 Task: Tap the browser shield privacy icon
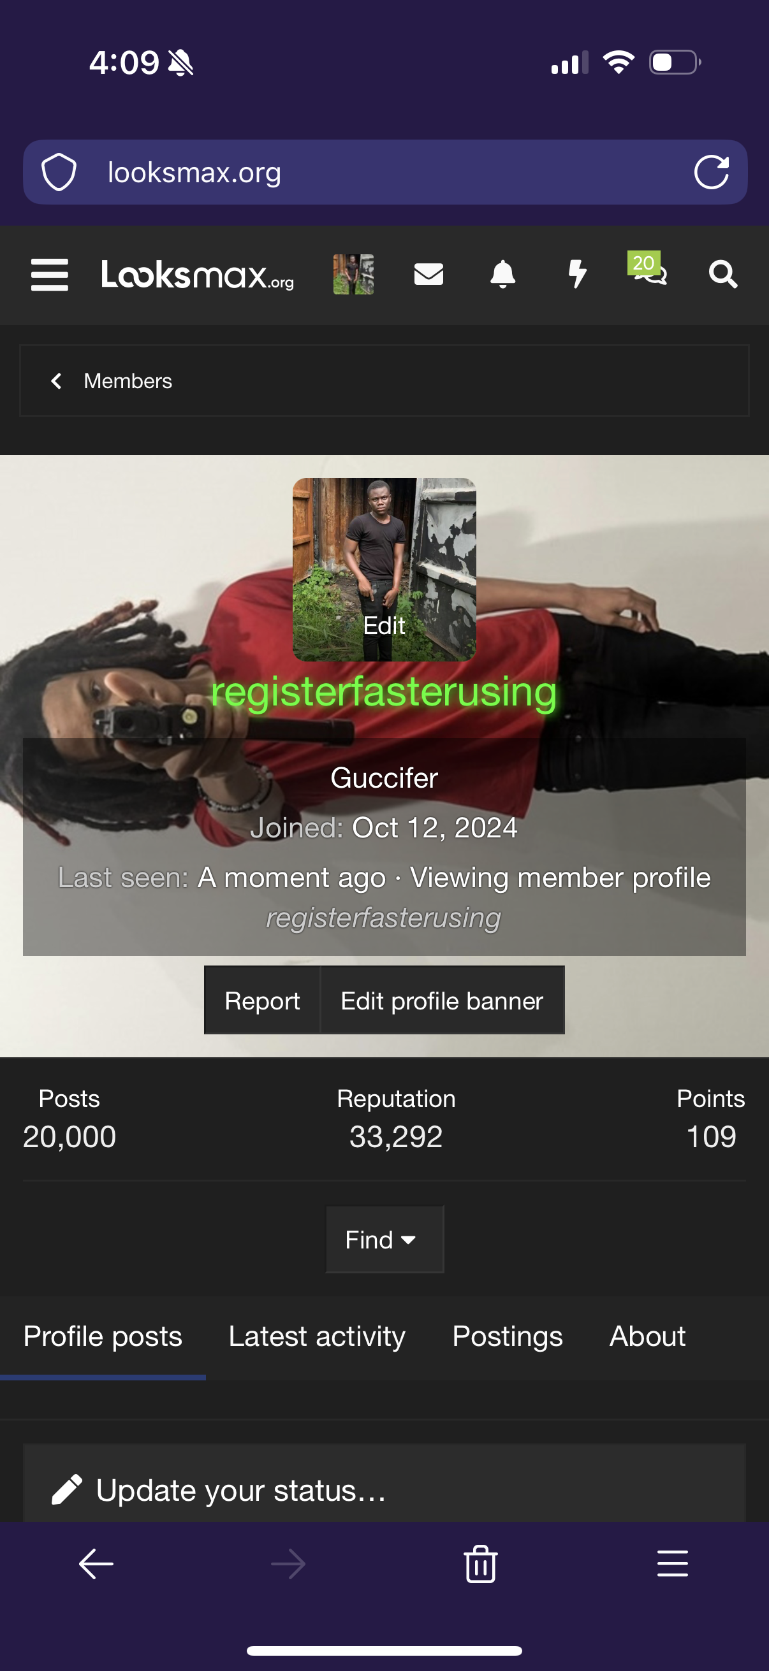pyautogui.click(x=59, y=173)
